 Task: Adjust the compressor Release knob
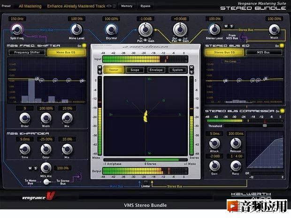tap(236, 143)
